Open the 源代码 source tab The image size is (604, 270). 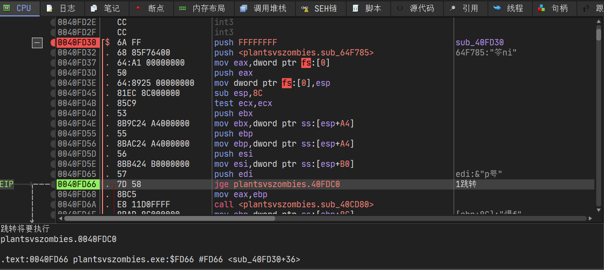point(416,8)
